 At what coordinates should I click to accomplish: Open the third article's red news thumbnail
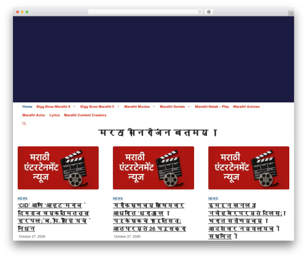[249, 168]
